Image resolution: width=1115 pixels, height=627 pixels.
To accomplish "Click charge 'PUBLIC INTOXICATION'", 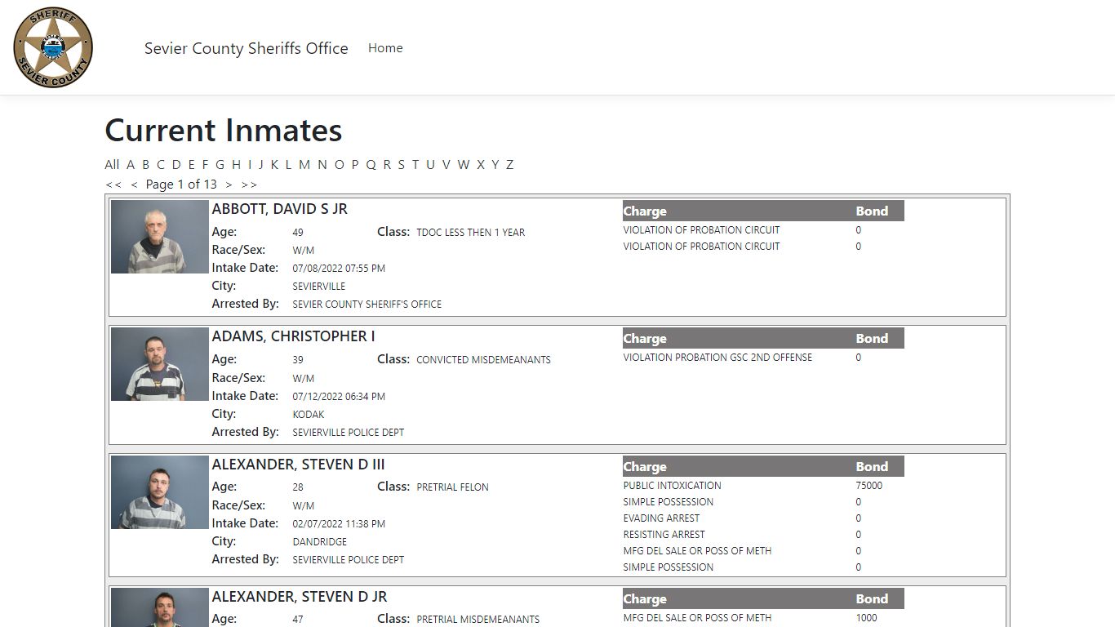I will [673, 486].
